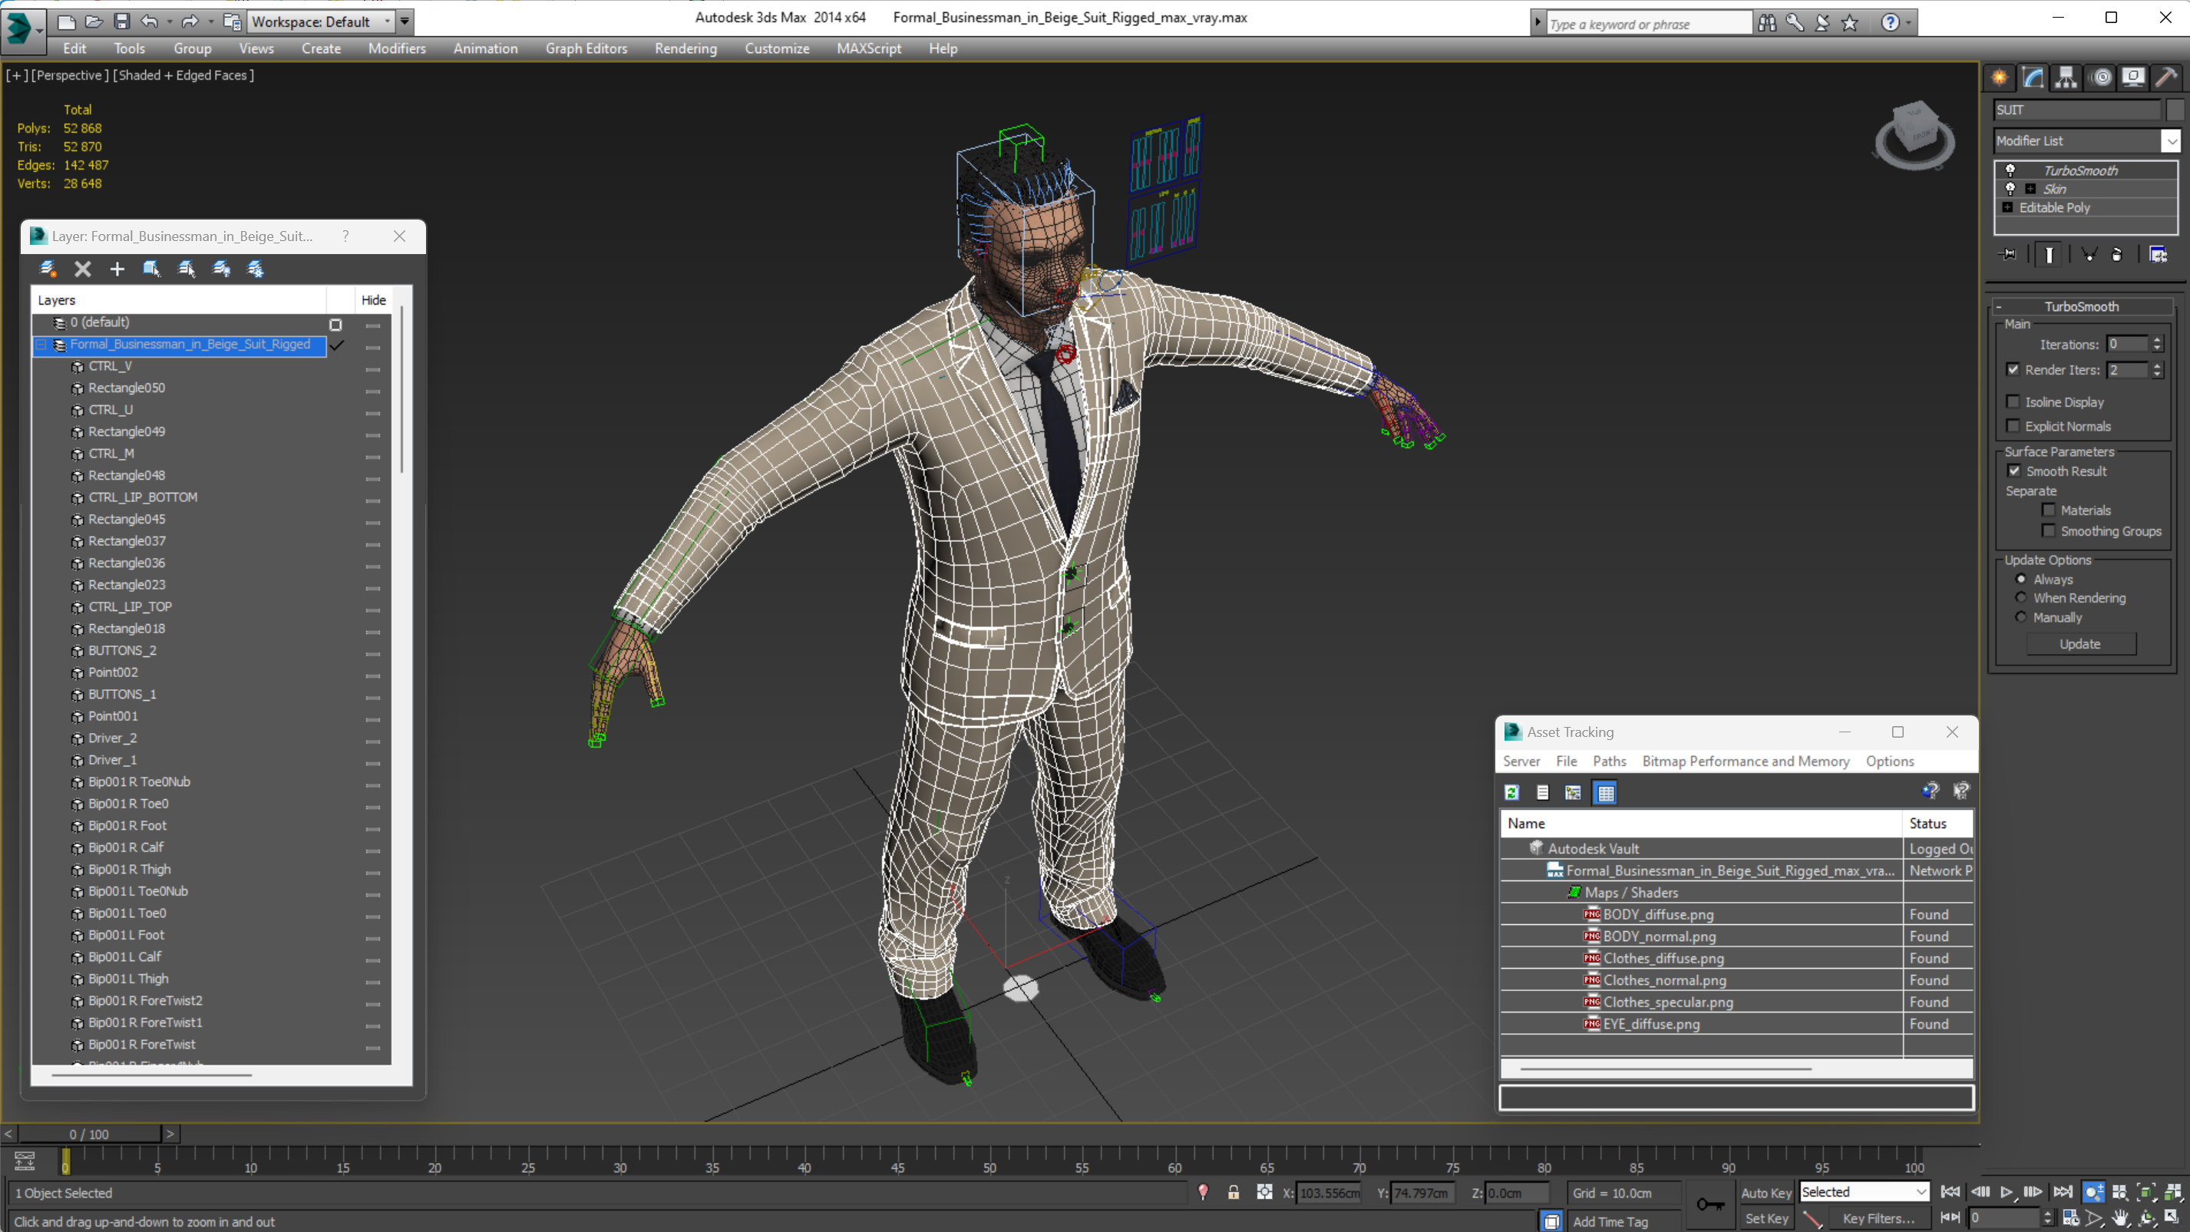
Task: Toggle Render Iters checkbox
Action: point(2013,370)
